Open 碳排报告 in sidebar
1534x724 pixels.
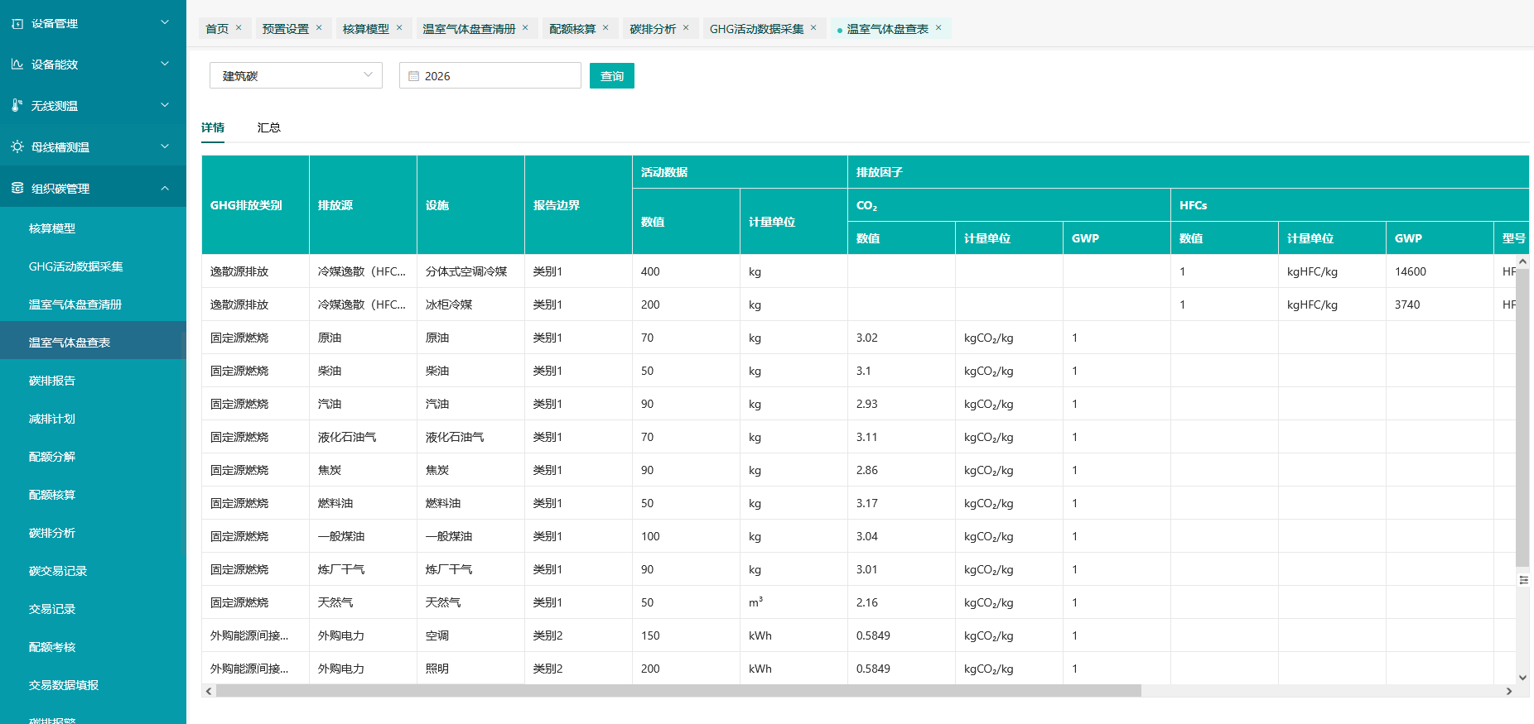tap(52, 381)
